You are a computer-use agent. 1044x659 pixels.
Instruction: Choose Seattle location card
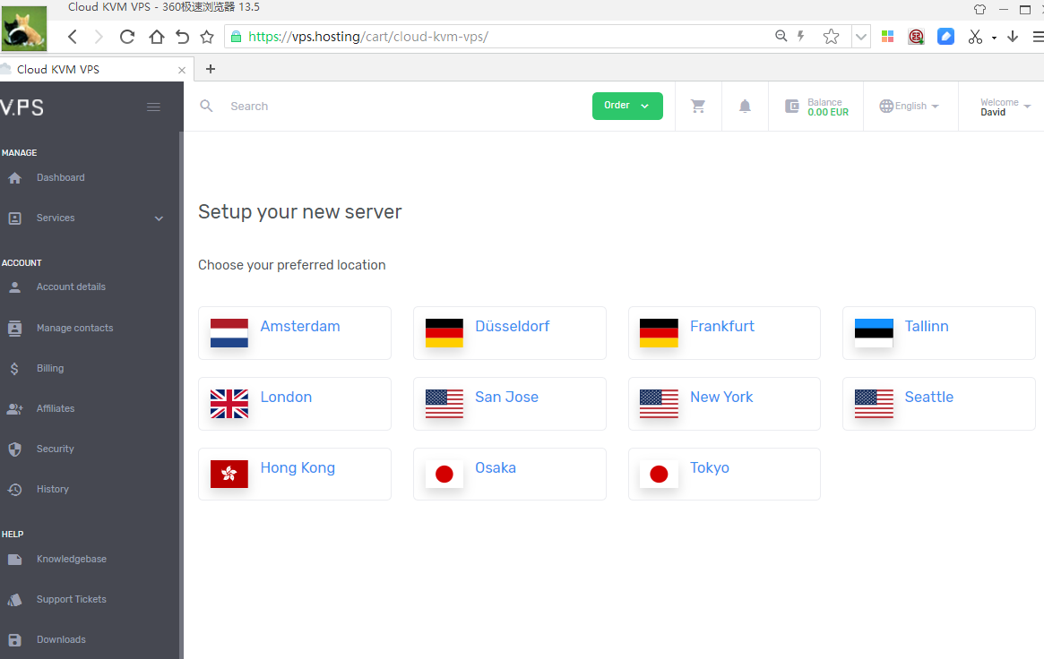point(939,404)
